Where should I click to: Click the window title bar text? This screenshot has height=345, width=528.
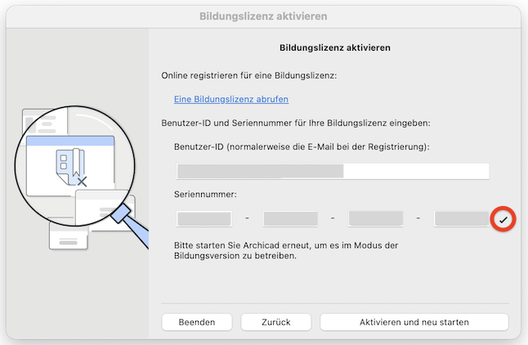click(x=263, y=16)
